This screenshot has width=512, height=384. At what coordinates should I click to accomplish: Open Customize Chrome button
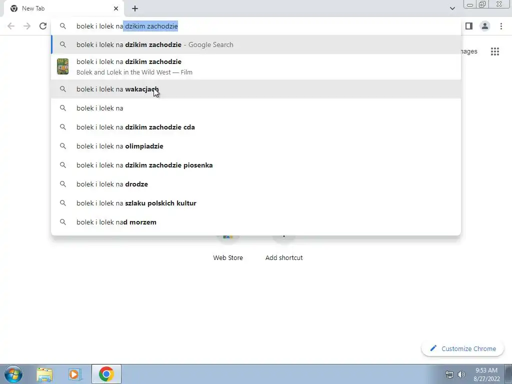pos(462,348)
